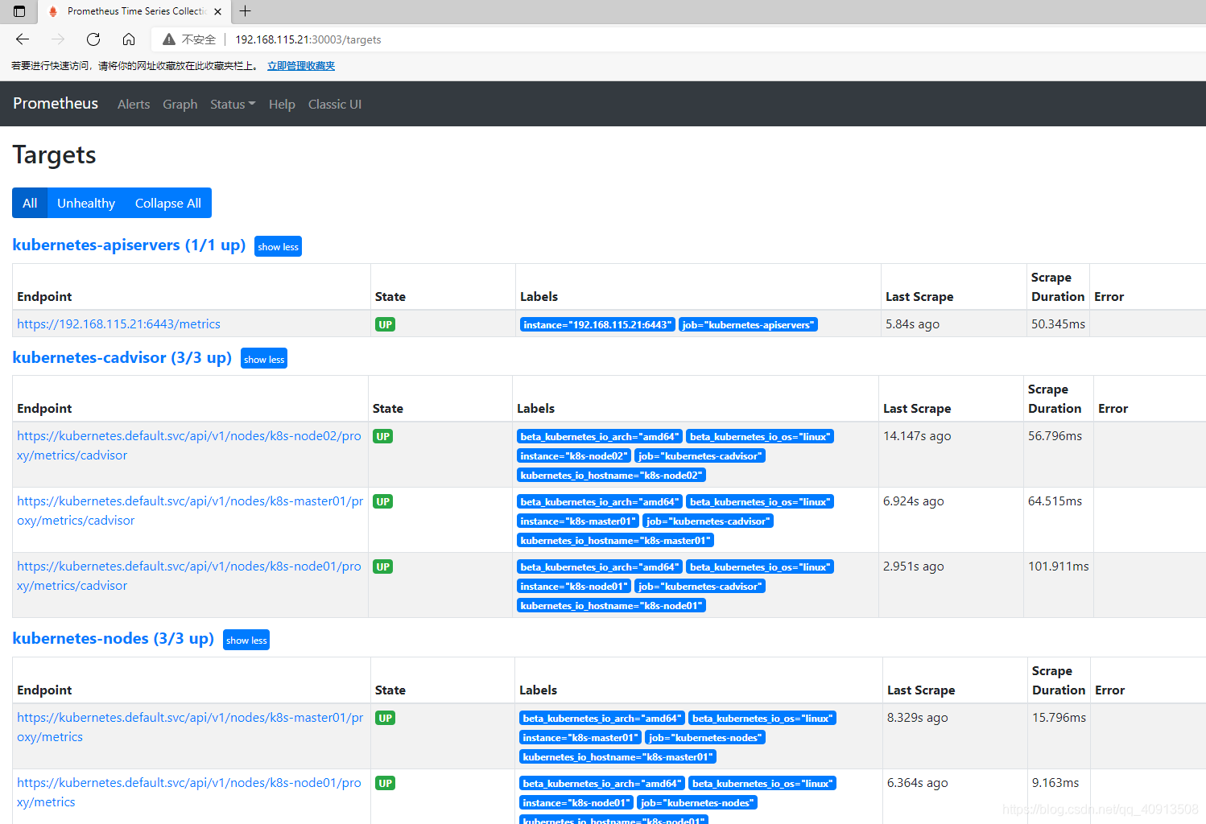Screen dimensions: 1206x824
Task: Switch to Classic UI
Action: [x=335, y=105]
